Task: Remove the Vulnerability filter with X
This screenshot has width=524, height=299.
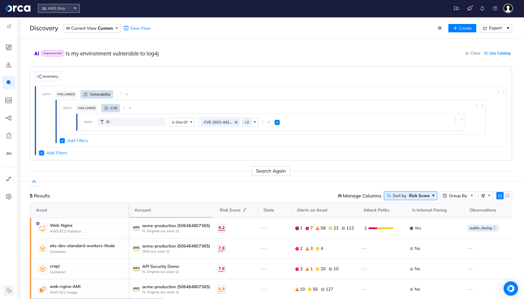Action: [127, 94]
